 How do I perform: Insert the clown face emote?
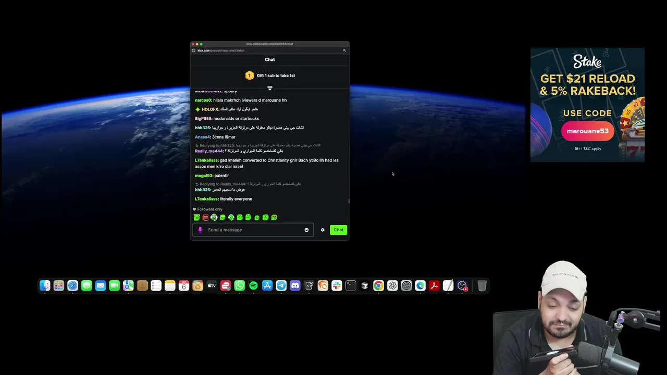(214, 217)
